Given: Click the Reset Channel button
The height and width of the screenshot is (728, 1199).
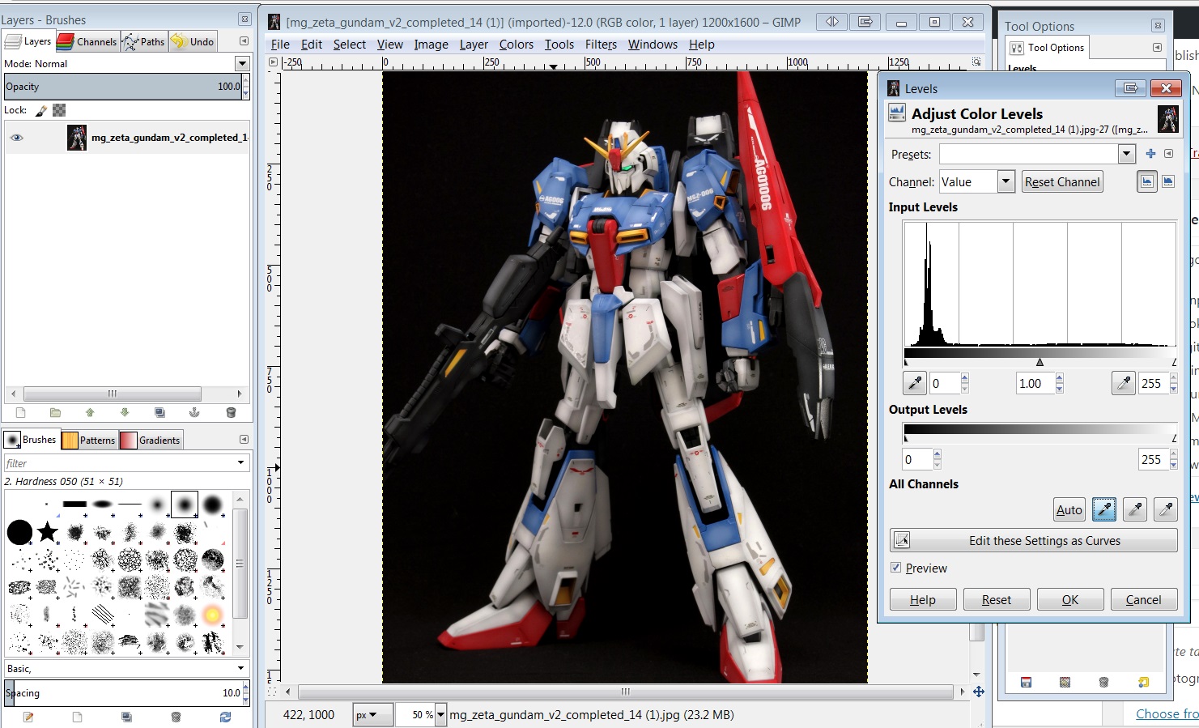Looking at the screenshot, I should tap(1062, 181).
